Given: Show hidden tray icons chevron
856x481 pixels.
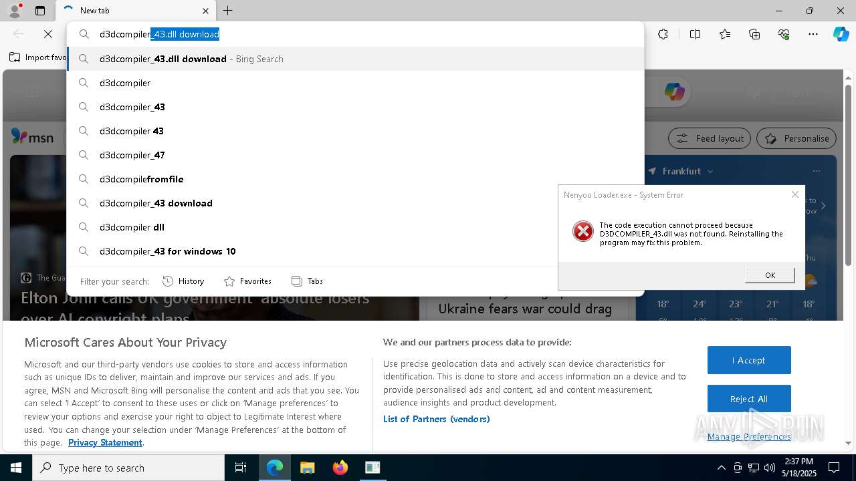Looking at the screenshot, I should pyautogui.click(x=721, y=468).
